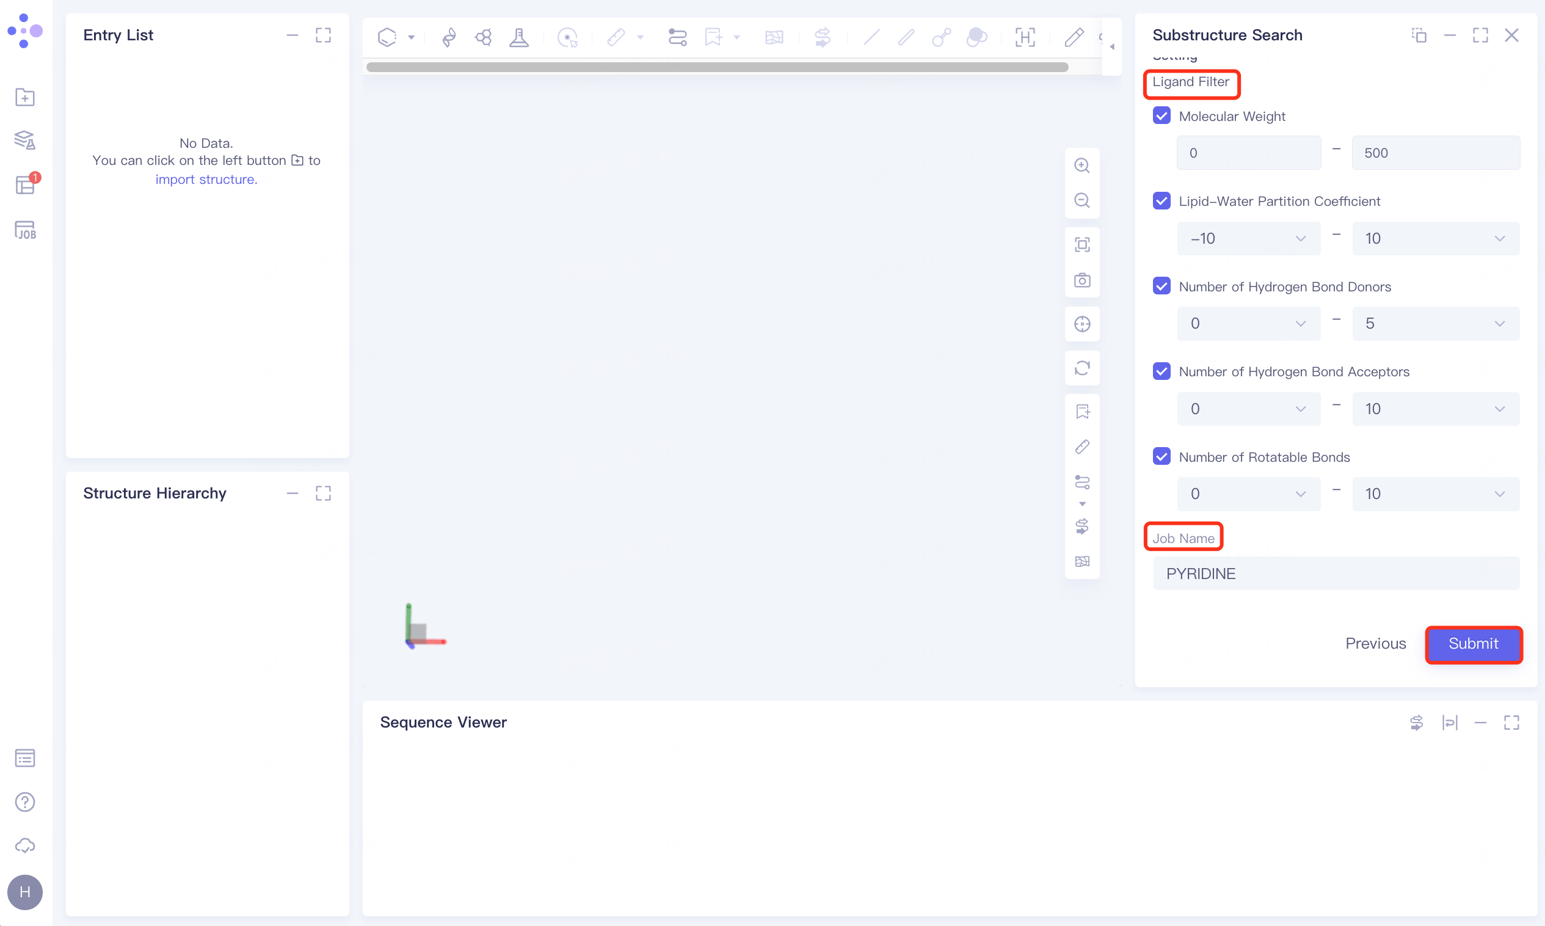Screen dimensions: 1545x926
Task: Click the pencil edit tool in the toolbar
Action: (x=1074, y=37)
